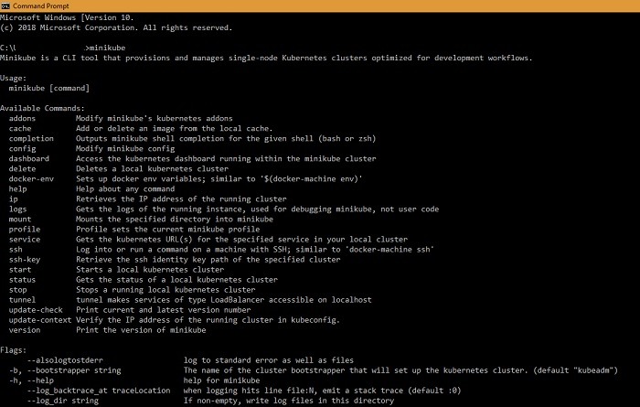
Task: Click 'Minikube is a CLI tool' description line
Action: (x=266, y=58)
